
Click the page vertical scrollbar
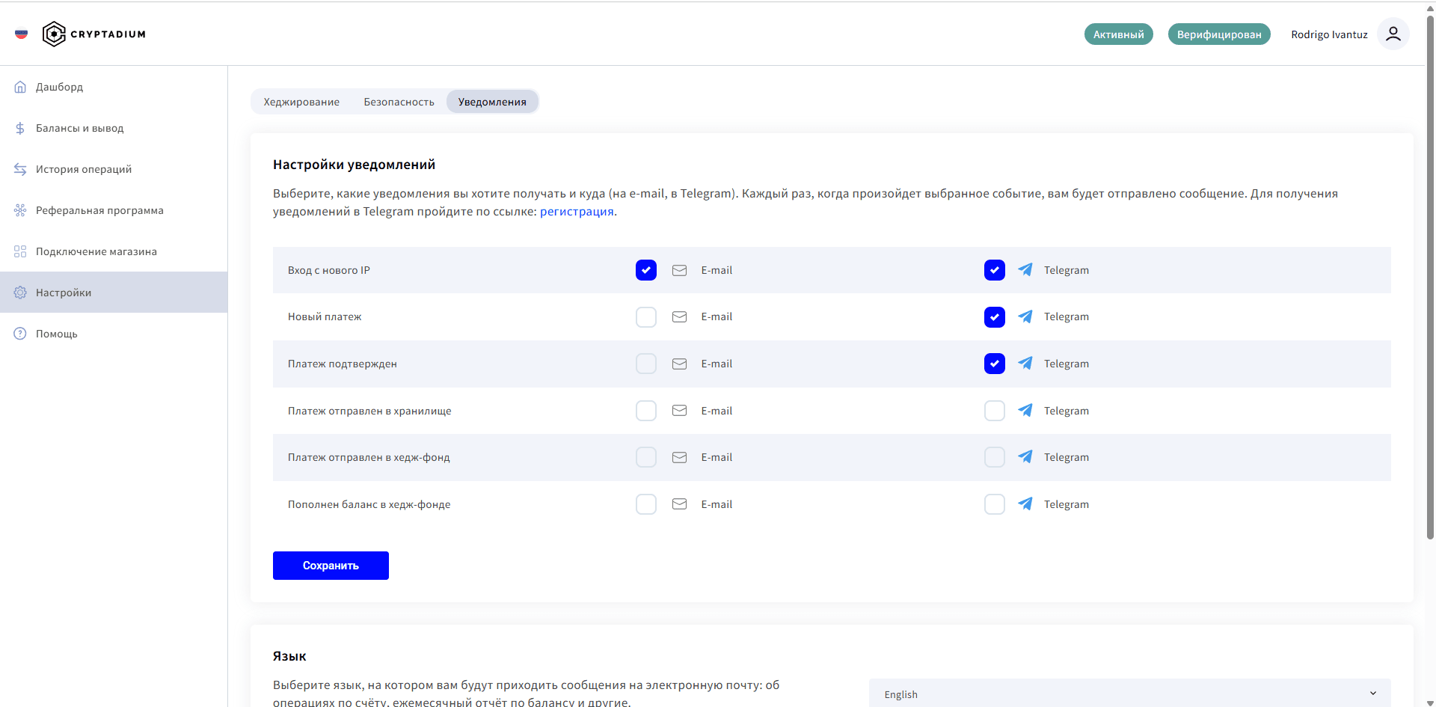(x=1430, y=277)
